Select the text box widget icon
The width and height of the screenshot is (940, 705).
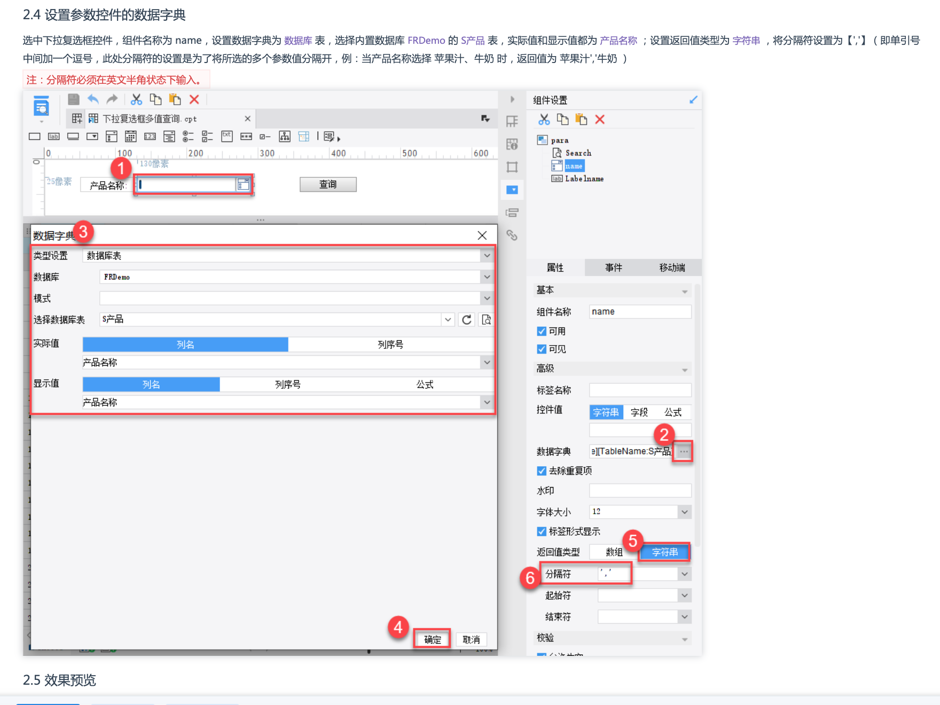[35, 137]
